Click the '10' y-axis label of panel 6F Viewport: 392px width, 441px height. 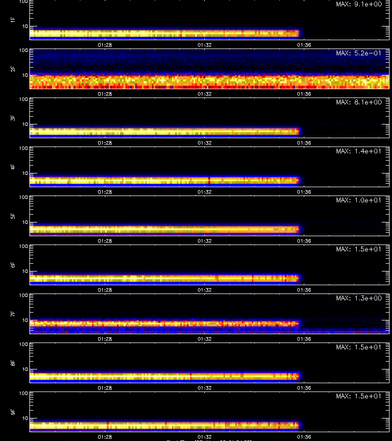(x=25, y=271)
